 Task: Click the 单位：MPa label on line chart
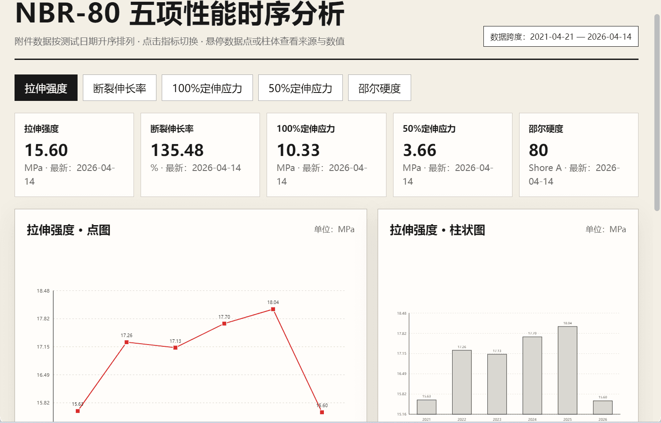coord(334,230)
